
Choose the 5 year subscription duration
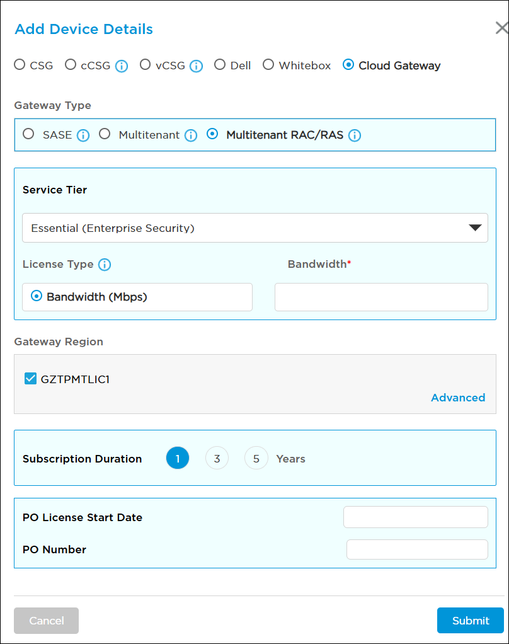point(256,459)
